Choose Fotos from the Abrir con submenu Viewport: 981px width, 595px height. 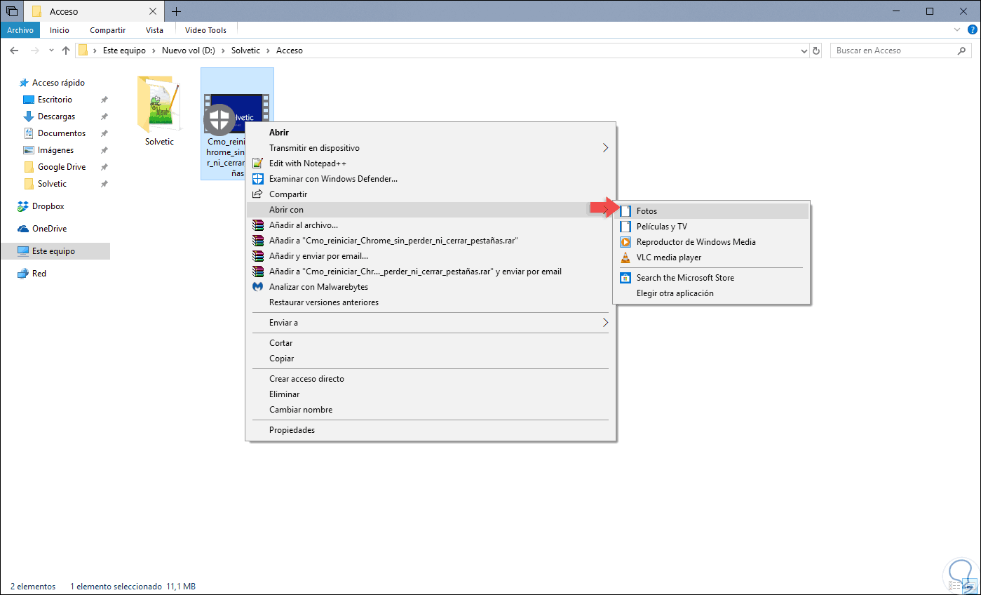712,211
